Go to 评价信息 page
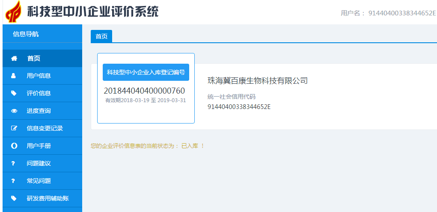 tap(42, 93)
